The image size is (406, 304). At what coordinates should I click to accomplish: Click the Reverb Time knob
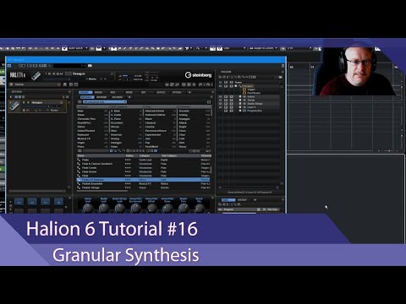coord(184,209)
